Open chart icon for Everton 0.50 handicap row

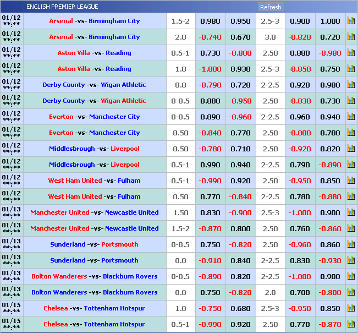pyautogui.click(x=351, y=133)
